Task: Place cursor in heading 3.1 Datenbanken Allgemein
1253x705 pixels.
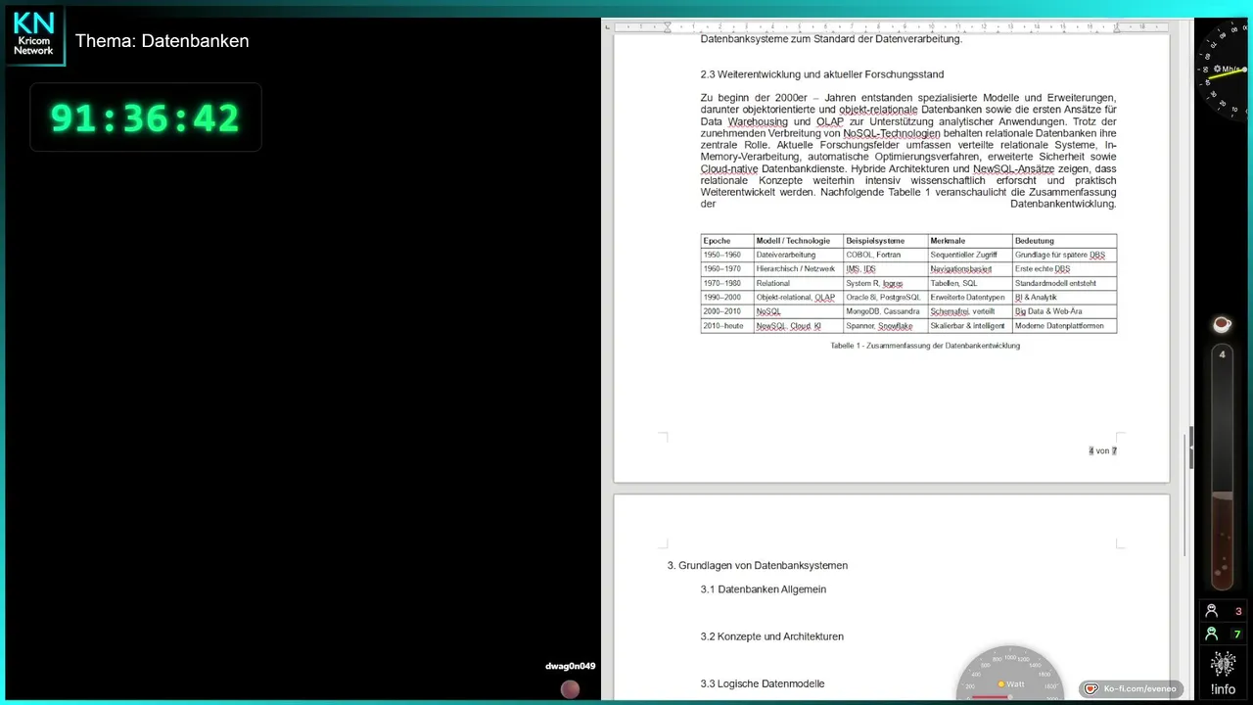Action: pos(764,589)
